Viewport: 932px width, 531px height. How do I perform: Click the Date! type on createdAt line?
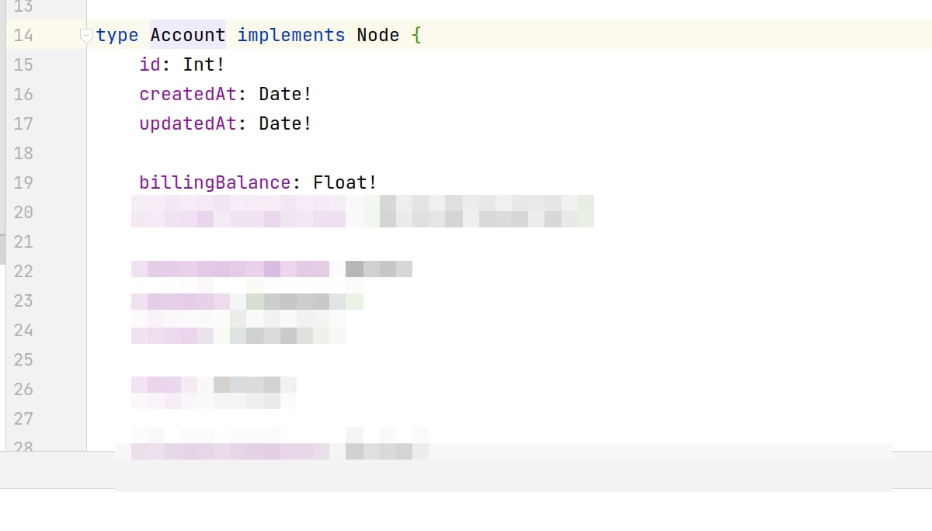pos(286,94)
